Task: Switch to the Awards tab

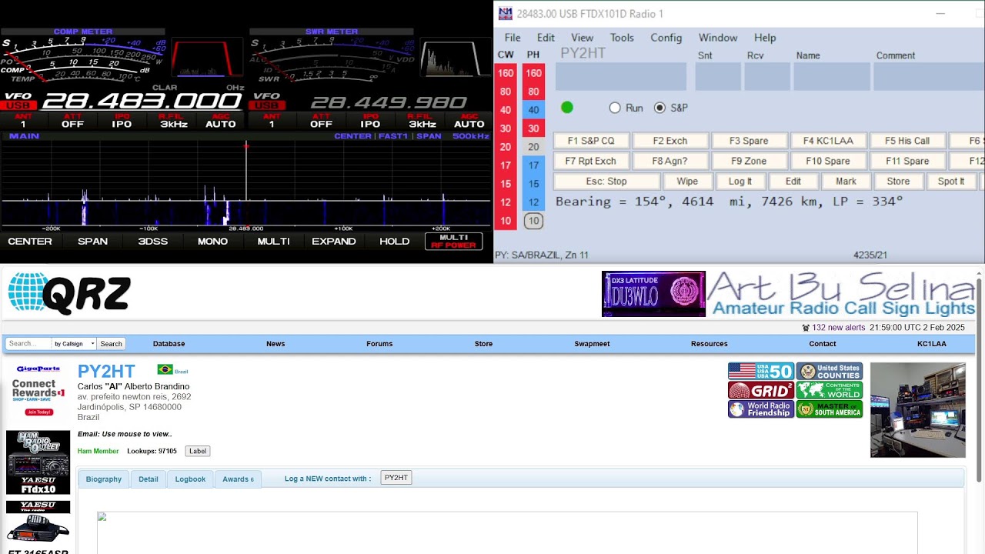Action: [x=238, y=479]
